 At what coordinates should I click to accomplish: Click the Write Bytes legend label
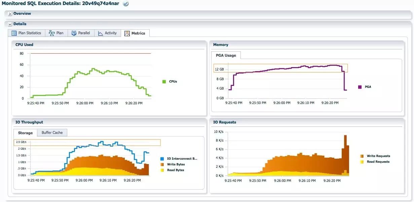[x=176, y=164]
